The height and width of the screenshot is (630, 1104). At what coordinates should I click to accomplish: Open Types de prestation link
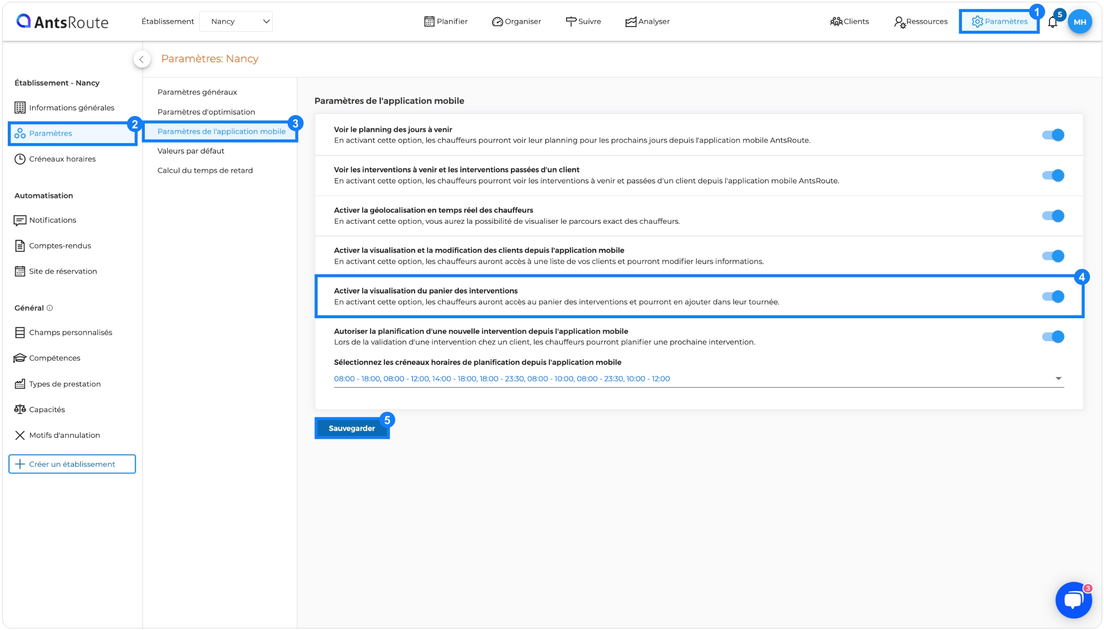click(x=65, y=384)
